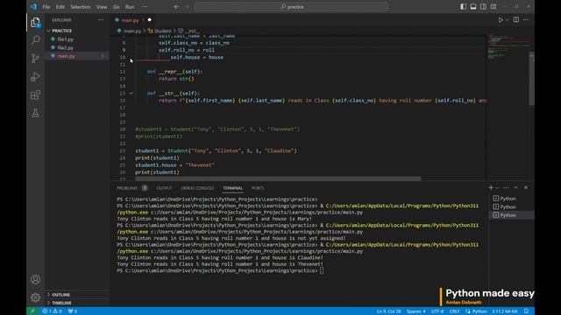Close the terminal panel
The width and height of the screenshot is (561, 315).
[526, 187]
